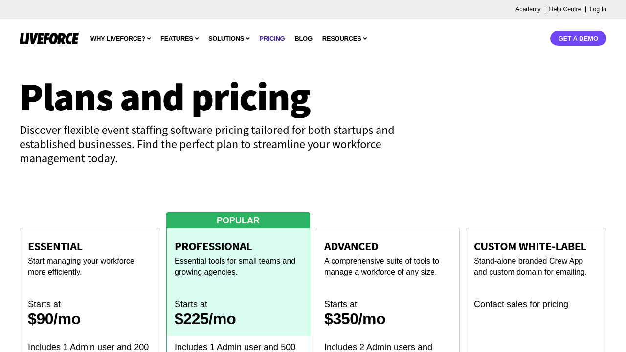The height and width of the screenshot is (352, 626).
Task: Click Contact sales for pricing text
Action: (x=521, y=304)
